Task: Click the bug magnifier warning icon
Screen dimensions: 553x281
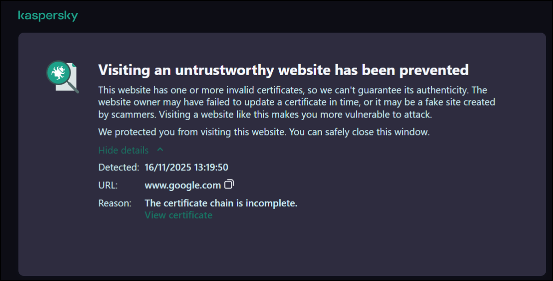Action: coord(62,76)
